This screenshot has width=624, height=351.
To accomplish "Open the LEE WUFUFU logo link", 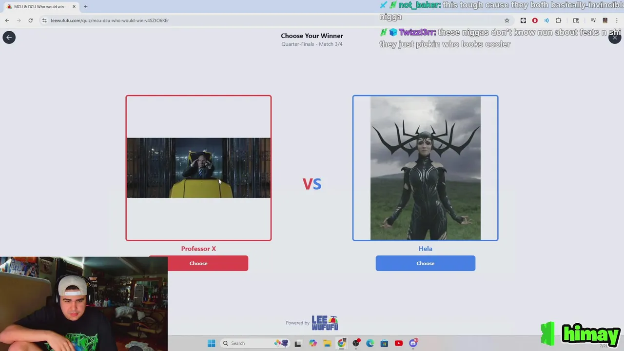I will [325, 323].
